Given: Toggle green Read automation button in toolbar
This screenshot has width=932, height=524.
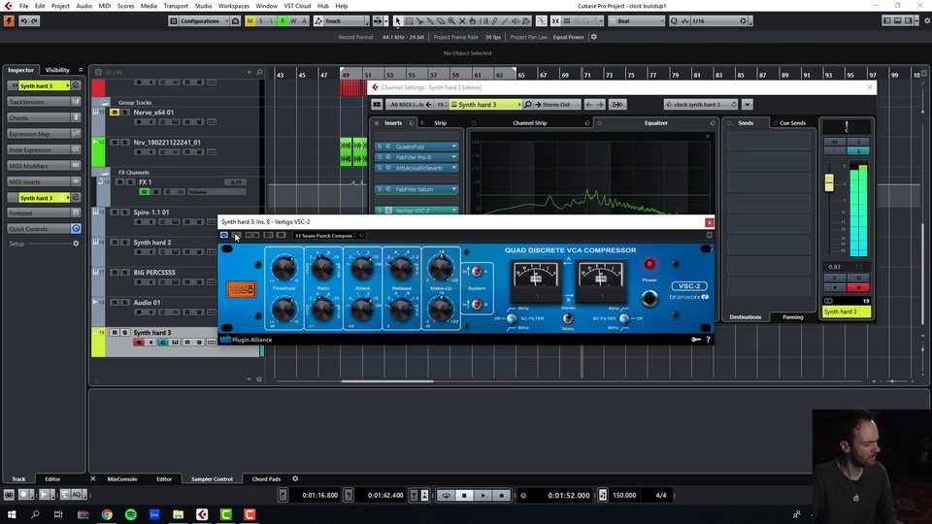Looking at the screenshot, I should coord(283,21).
